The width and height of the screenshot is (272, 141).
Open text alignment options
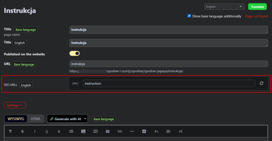[168, 131]
